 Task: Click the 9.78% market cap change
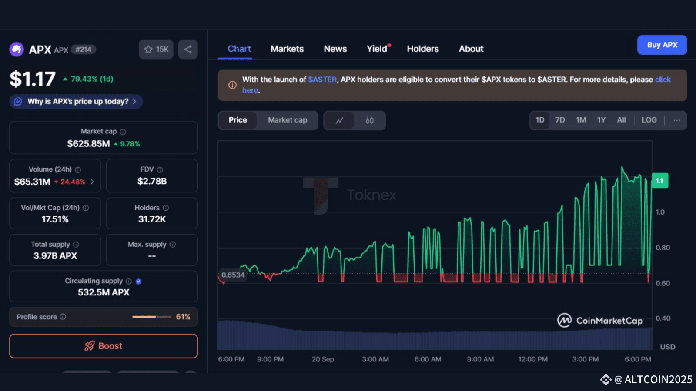130,144
